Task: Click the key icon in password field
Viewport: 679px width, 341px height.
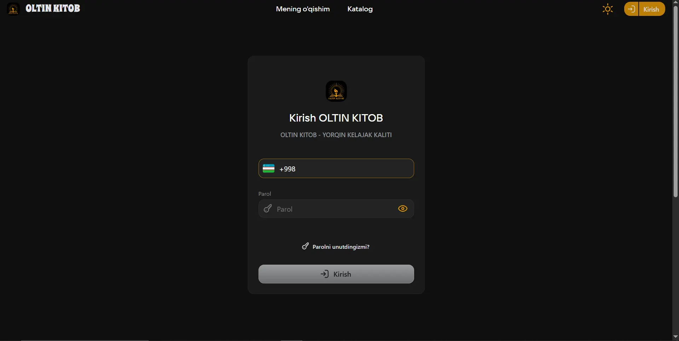Action: [x=268, y=208]
